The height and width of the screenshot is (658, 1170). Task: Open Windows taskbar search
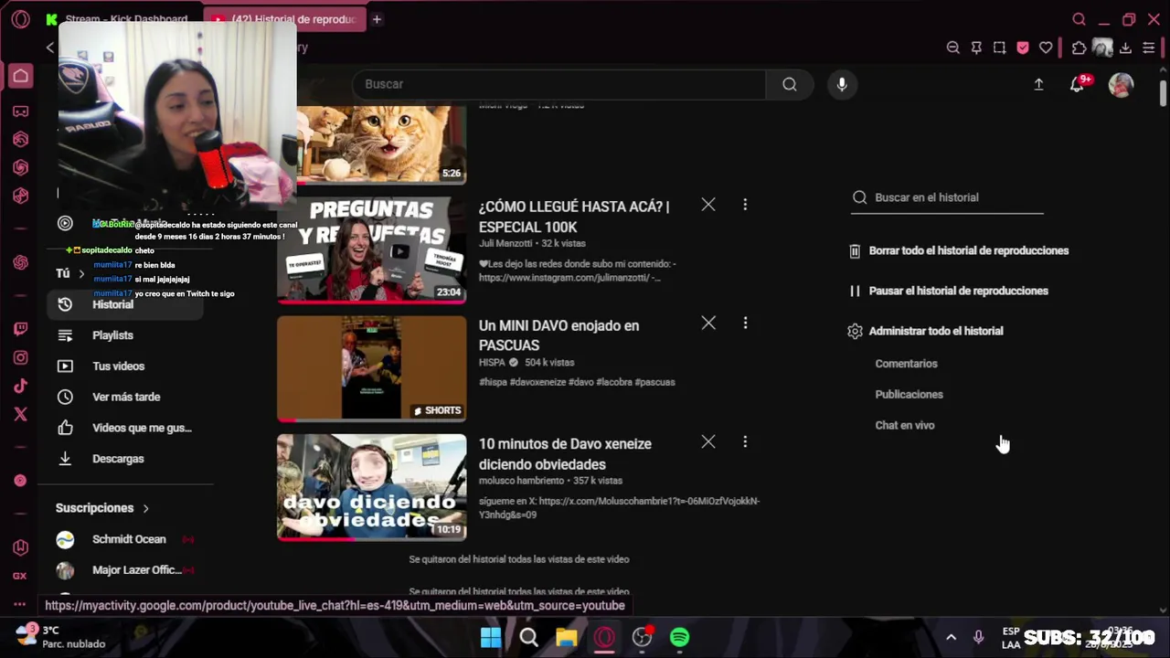point(528,637)
